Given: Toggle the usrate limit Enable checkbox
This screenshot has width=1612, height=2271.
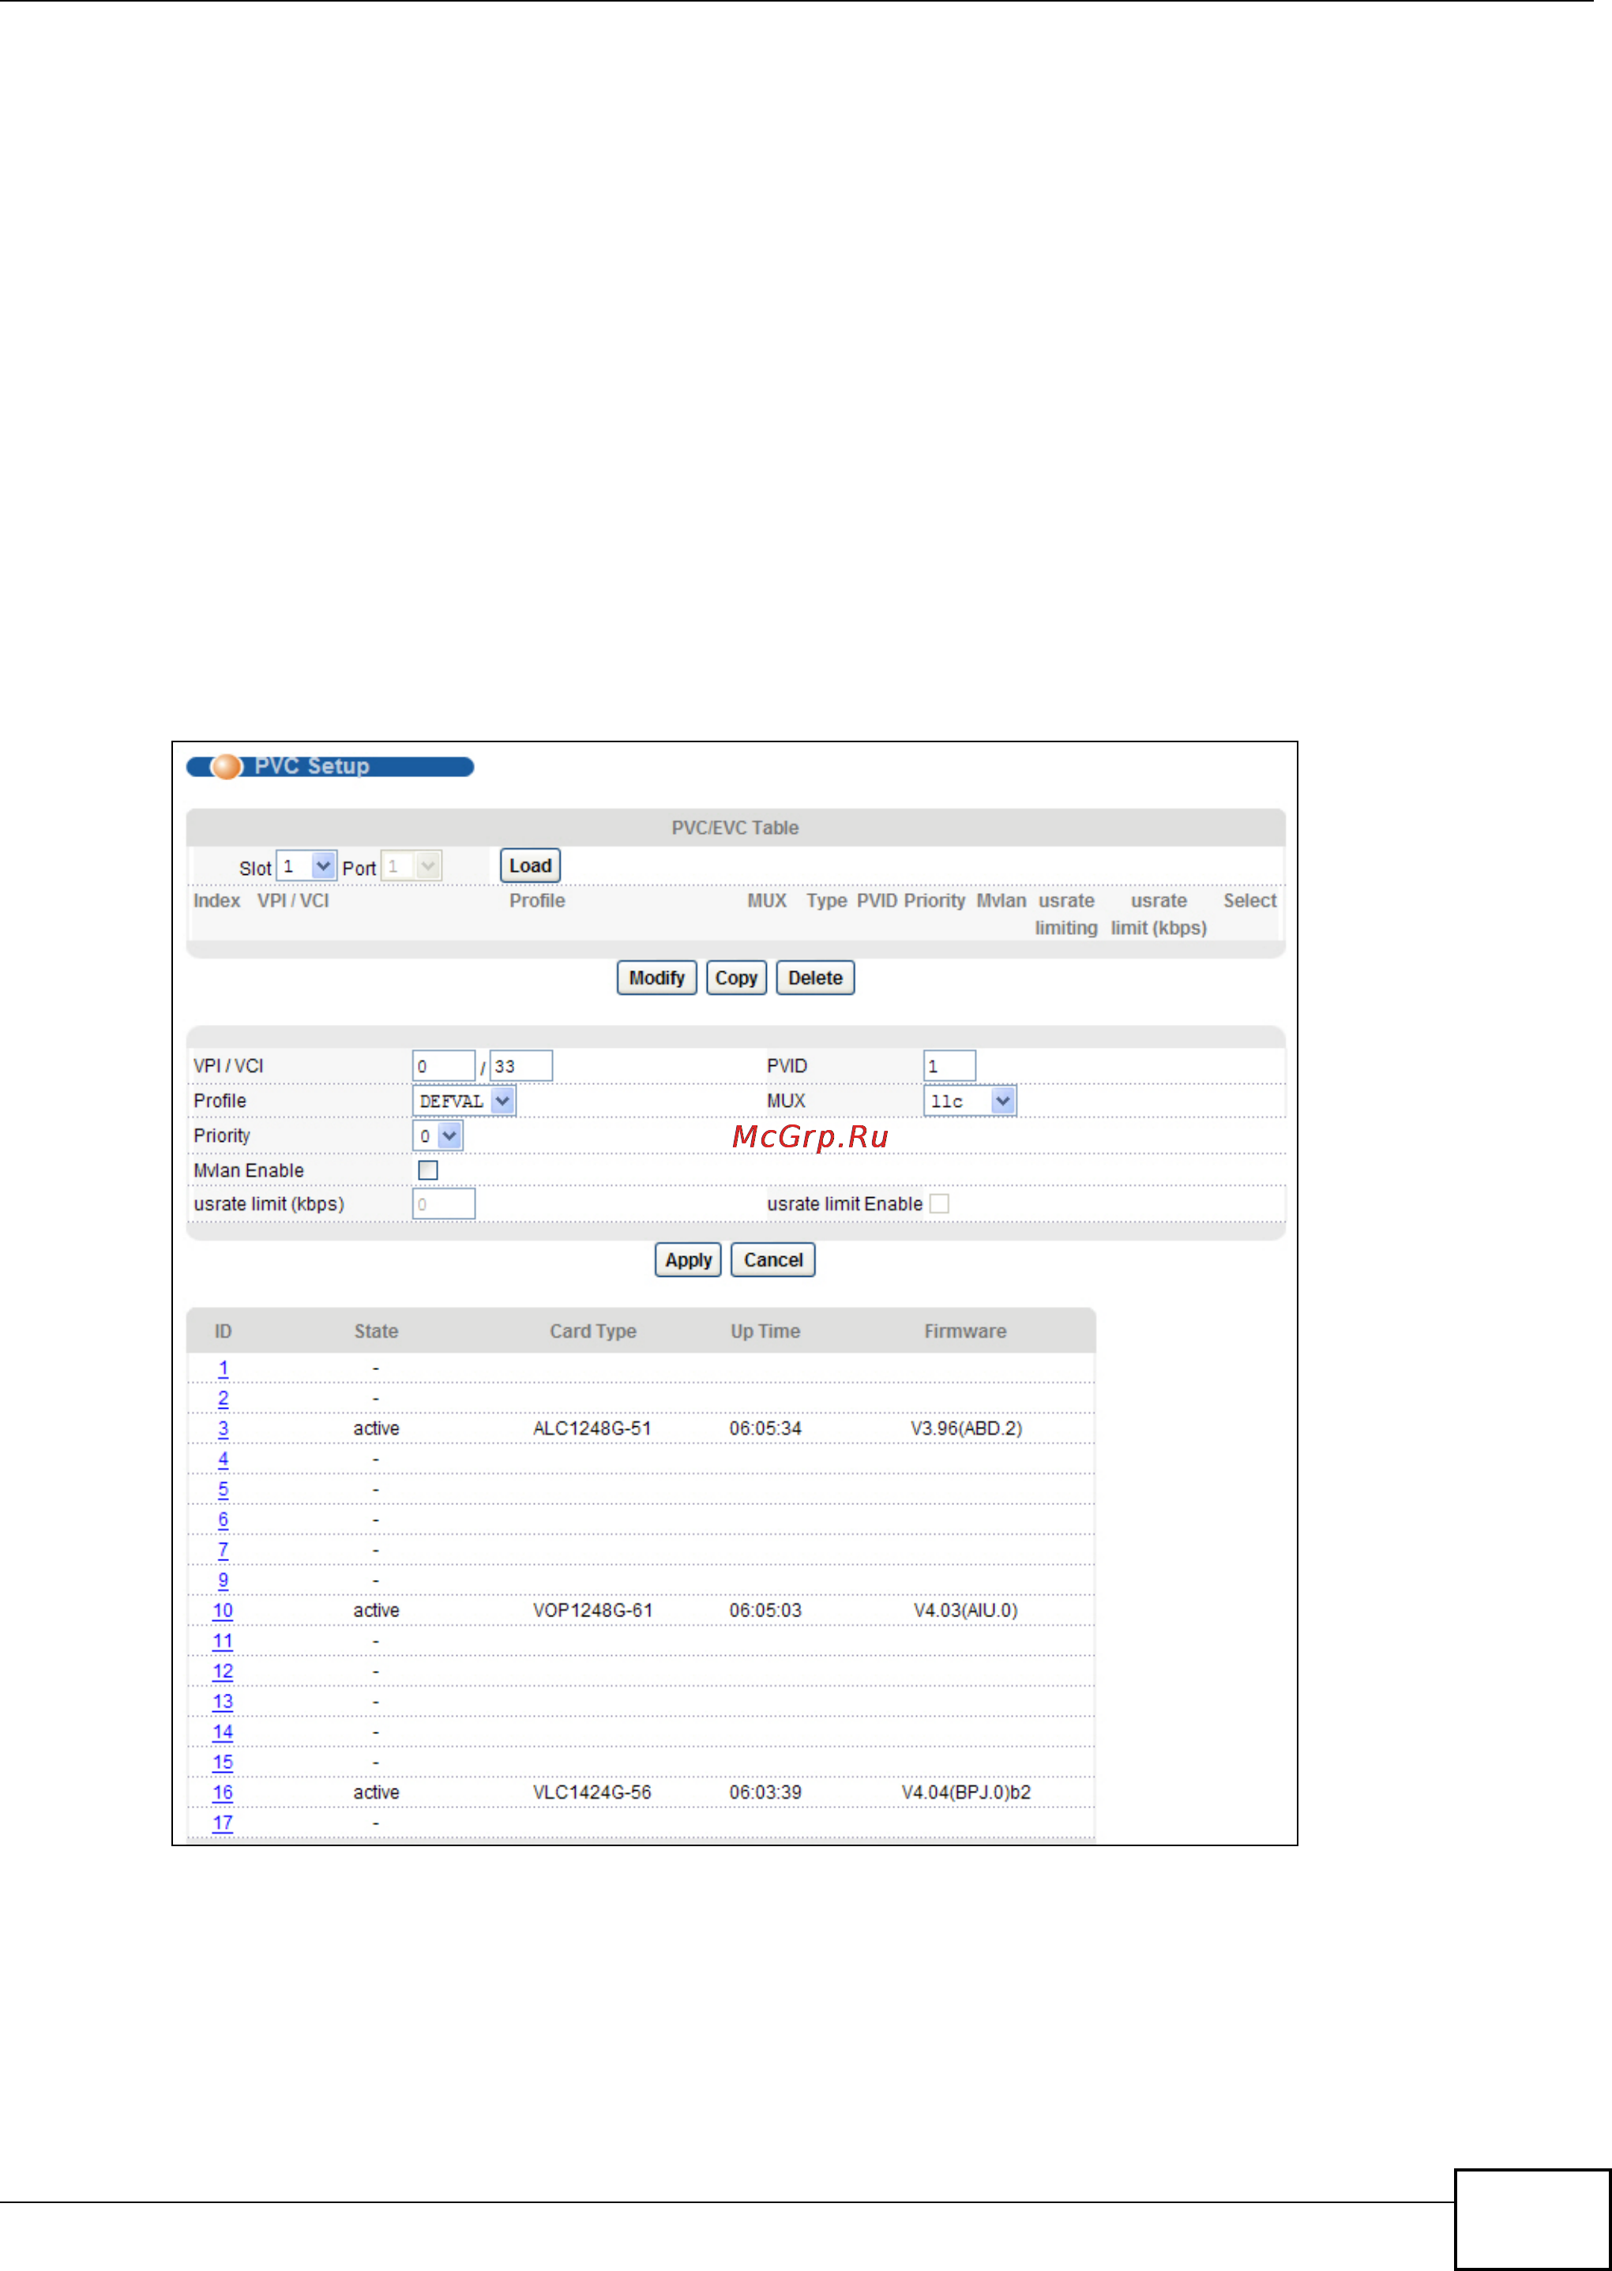Looking at the screenshot, I should pos(939,1203).
